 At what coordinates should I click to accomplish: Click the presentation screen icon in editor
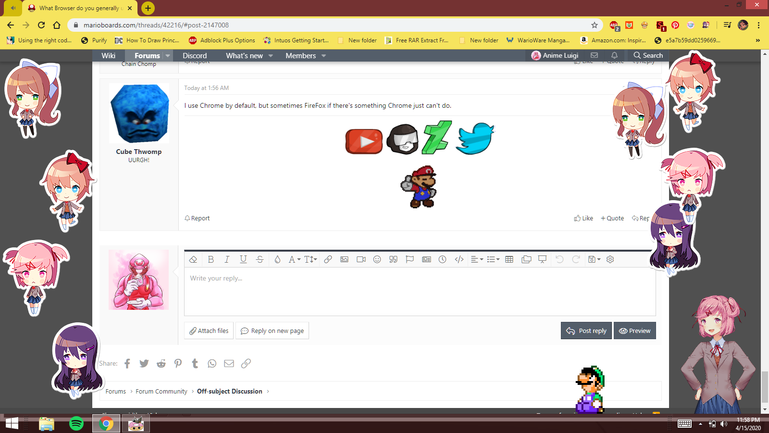pyautogui.click(x=542, y=259)
